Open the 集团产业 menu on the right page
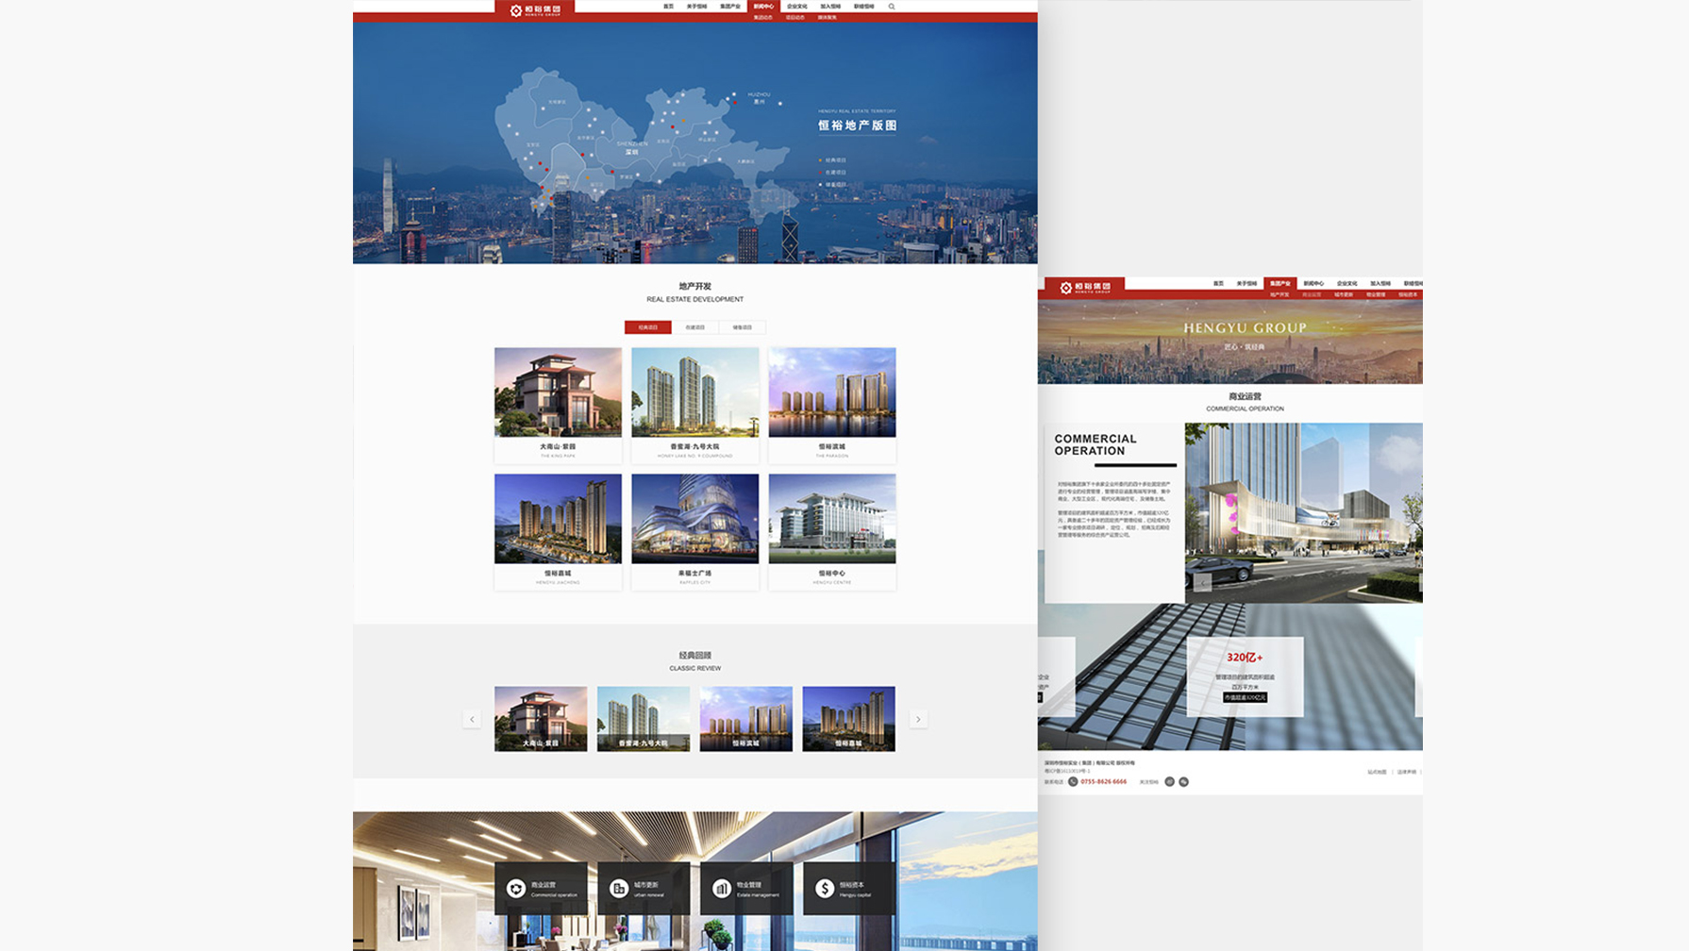The width and height of the screenshot is (1689, 951). (x=1279, y=283)
